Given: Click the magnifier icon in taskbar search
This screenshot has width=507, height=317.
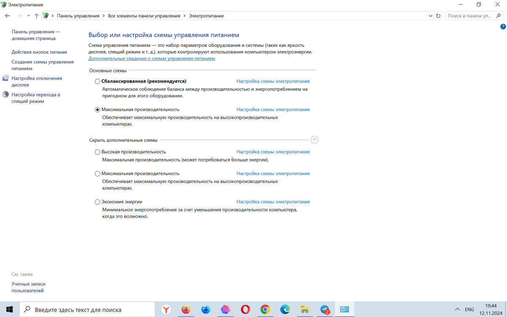Looking at the screenshot, I should [x=27, y=309].
